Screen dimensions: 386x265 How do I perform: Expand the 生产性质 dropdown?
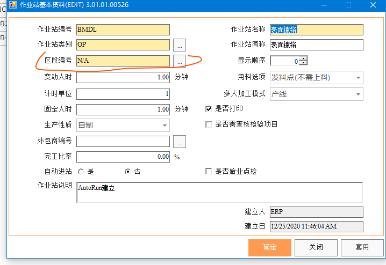(165, 126)
